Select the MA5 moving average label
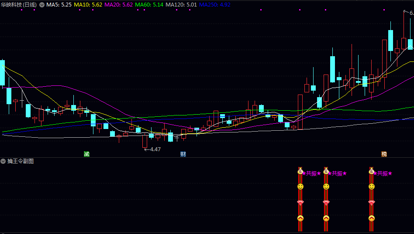 [x=59, y=5]
